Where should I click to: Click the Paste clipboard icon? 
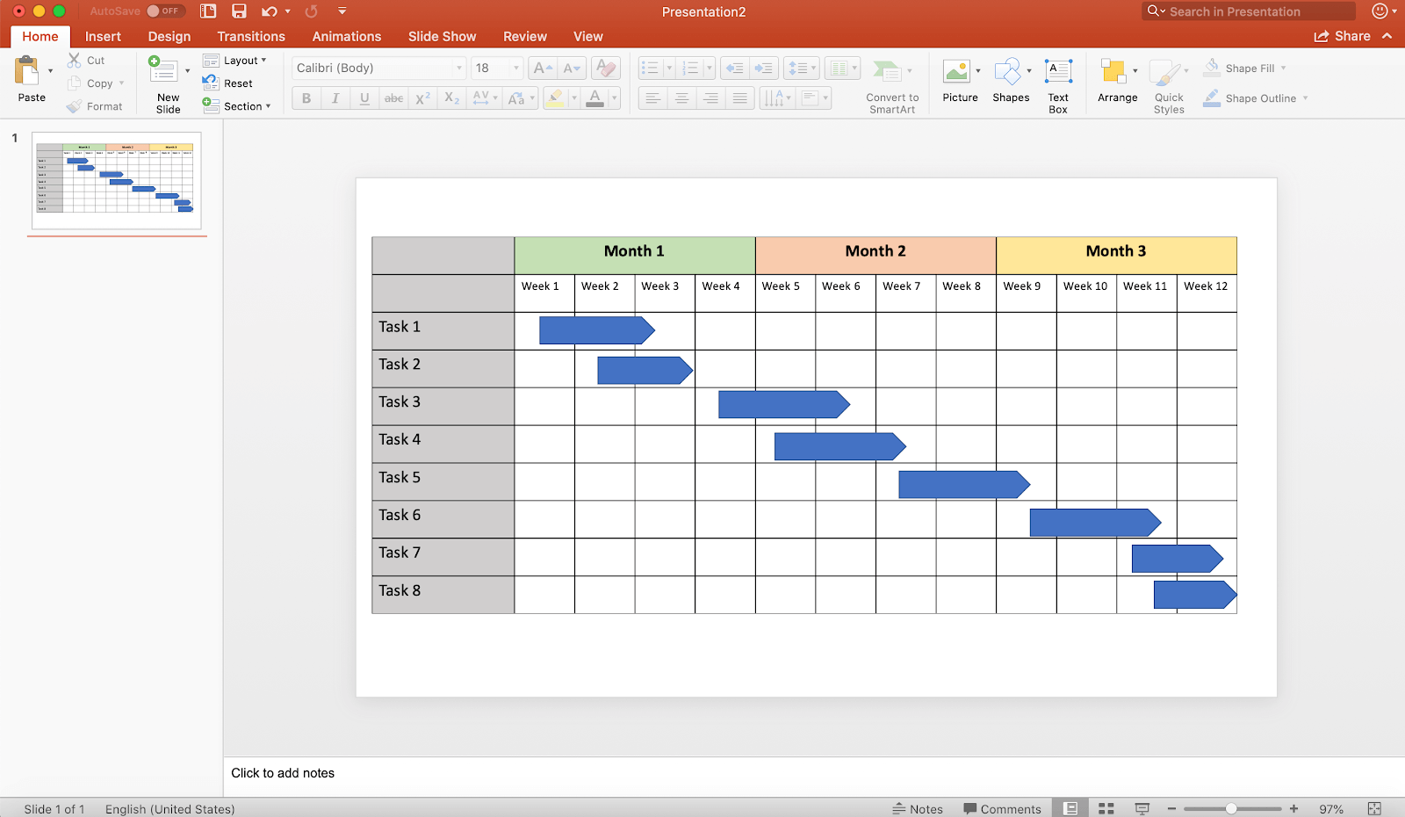[x=28, y=70]
